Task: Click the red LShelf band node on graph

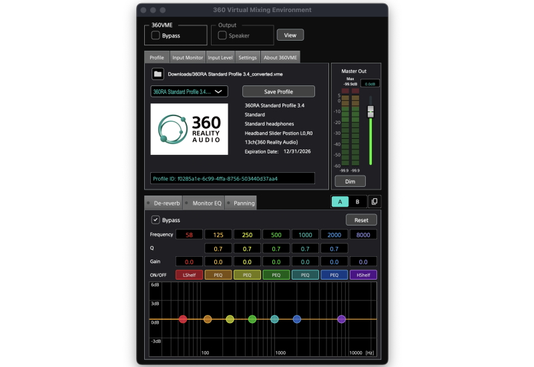Action: [x=183, y=320]
